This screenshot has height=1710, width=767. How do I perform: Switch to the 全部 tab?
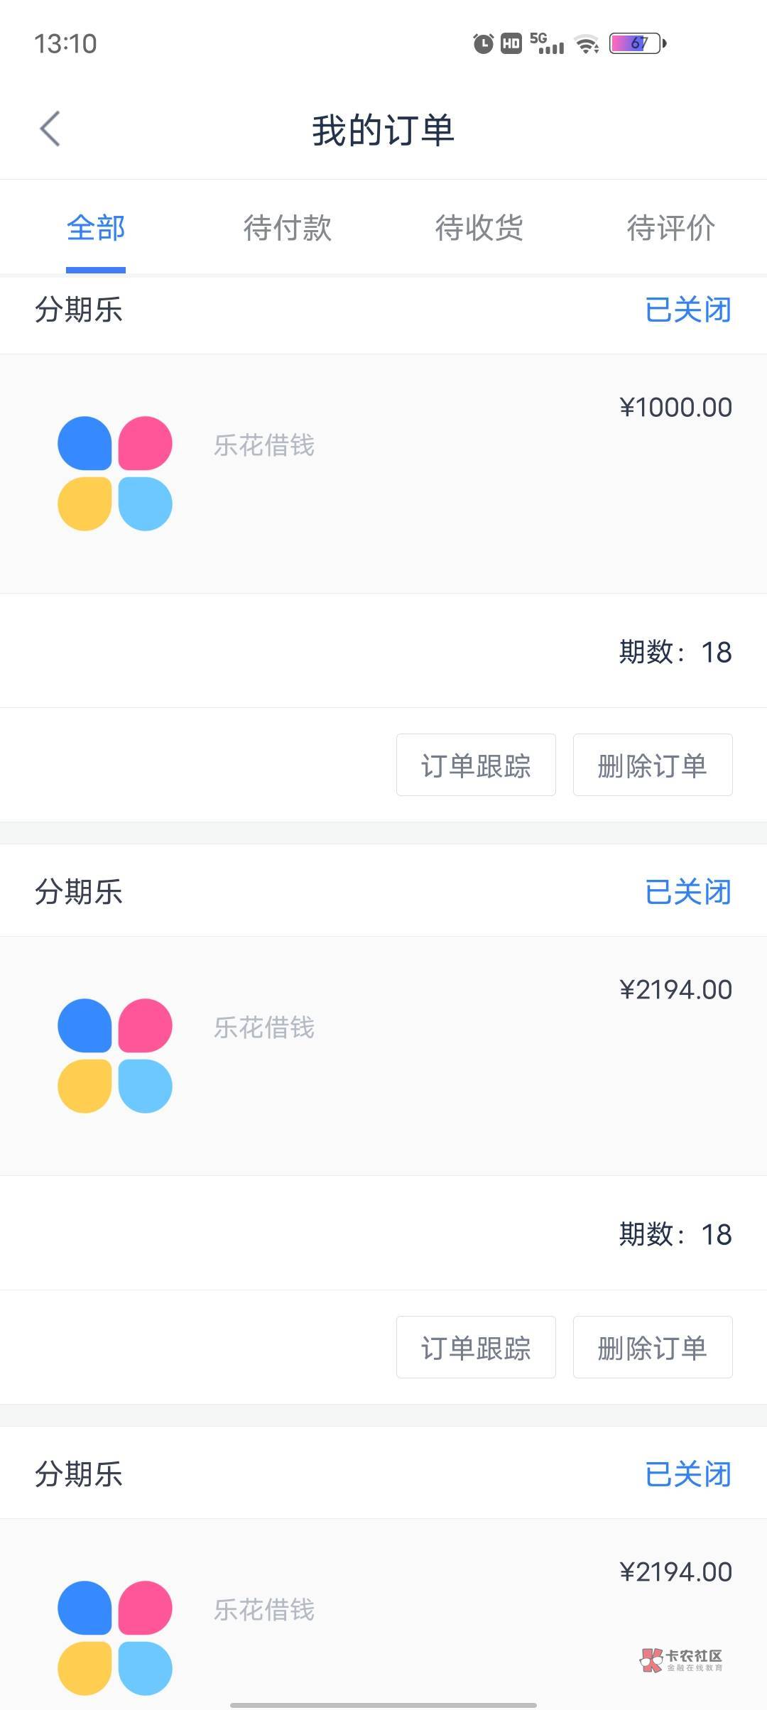[96, 228]
